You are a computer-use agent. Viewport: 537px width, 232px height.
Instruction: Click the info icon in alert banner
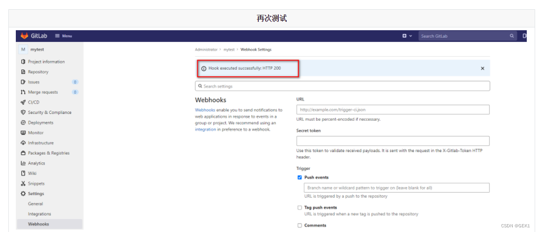click(x=204, y=68)
